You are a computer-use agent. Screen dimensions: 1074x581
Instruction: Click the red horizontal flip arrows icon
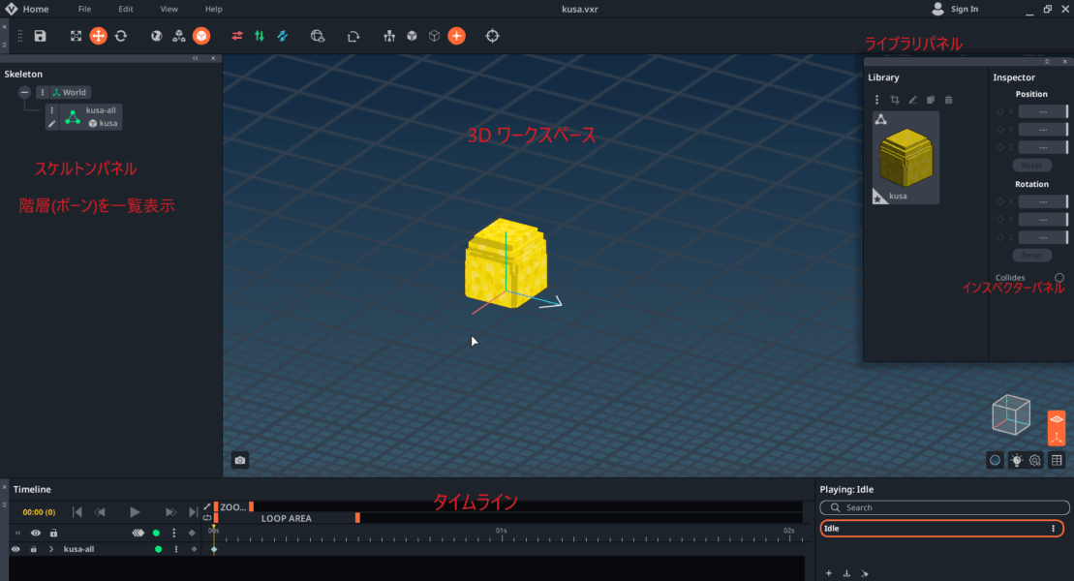237,37
